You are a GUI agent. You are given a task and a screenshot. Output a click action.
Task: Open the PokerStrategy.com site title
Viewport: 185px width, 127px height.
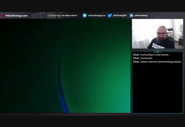point(16,16)
